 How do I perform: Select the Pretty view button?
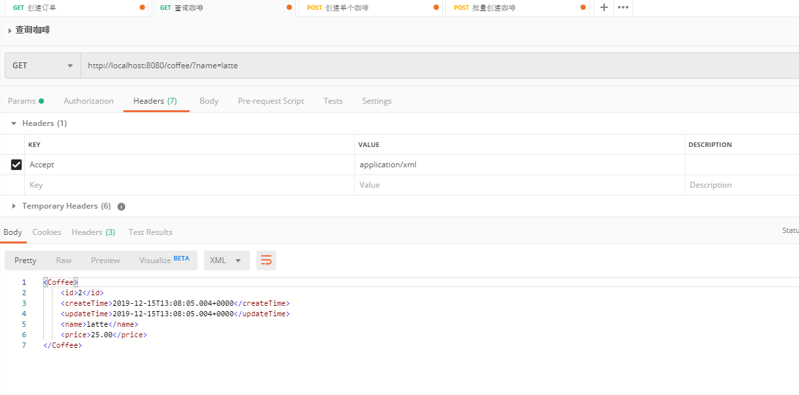coord(26,260)
